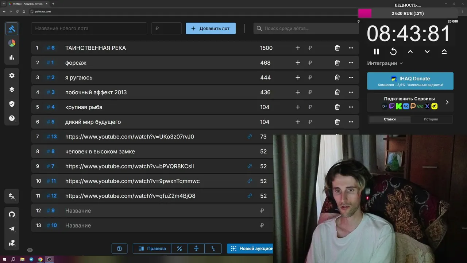Open the statistics bar-chart page in sidebar
This screenshot has width=467, height=263.
[12, 57]
